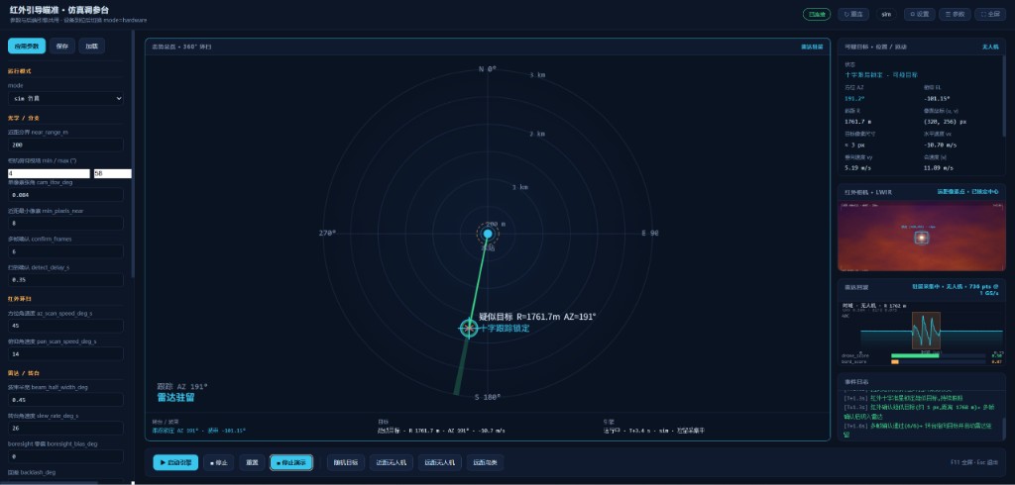The width and height of the screenshot is (1015, 485).
Task: Click the az_scan_speed_deg_s field showing 45
Action: click(65, 326)
